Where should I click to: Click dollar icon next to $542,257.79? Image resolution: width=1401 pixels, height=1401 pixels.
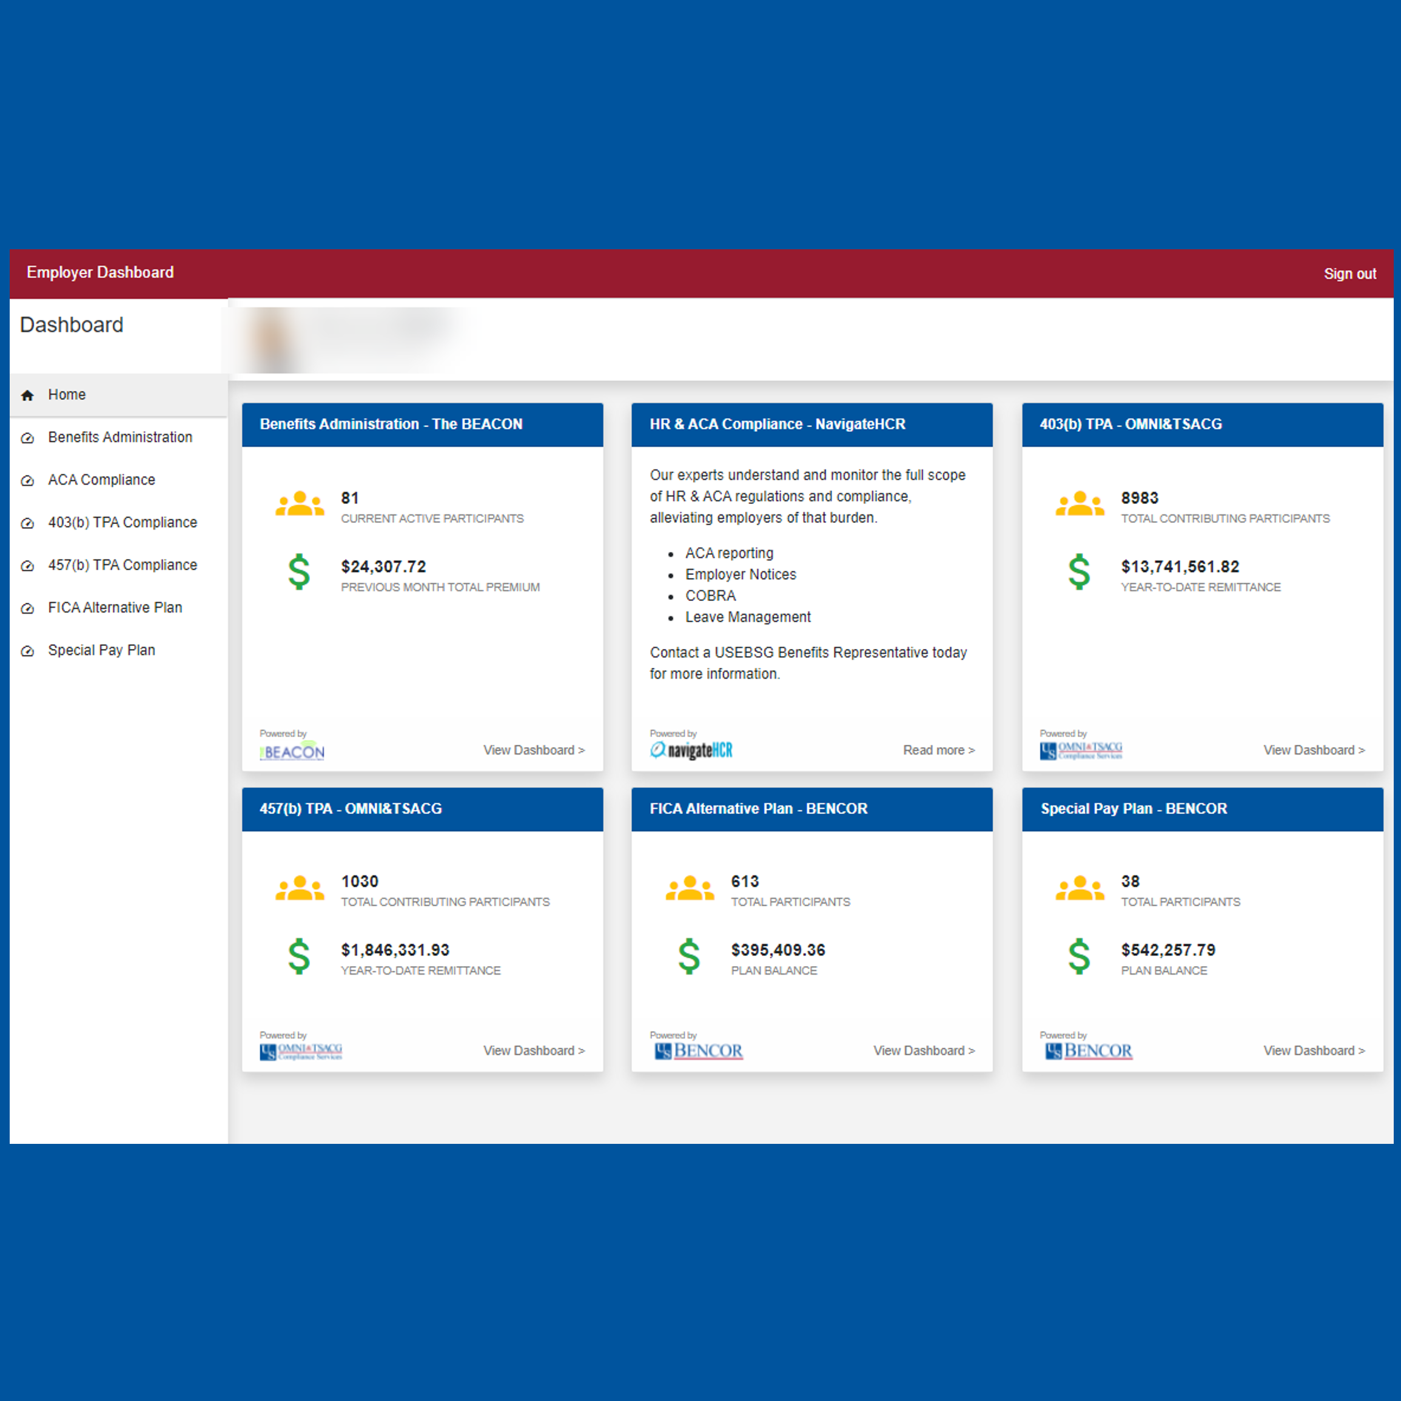(1079, 956)
